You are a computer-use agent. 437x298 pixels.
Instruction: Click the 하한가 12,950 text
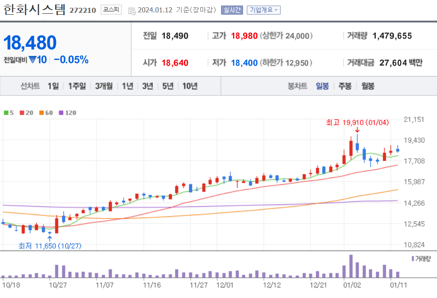[286, 63]
